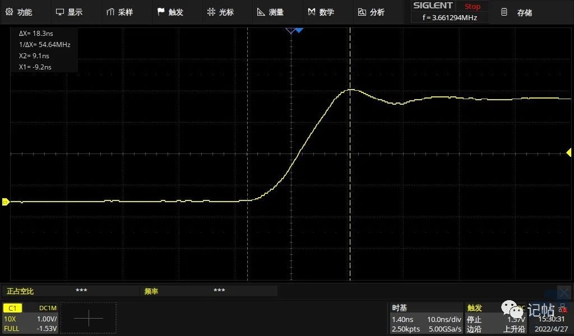The image size is (574, 336).
Task: Click the red Stop run status button
Action: tap(472, 7)
